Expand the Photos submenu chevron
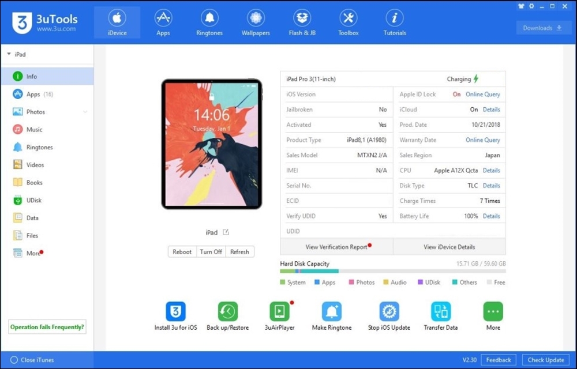The image size is (577, 369). tap(85, 112)
